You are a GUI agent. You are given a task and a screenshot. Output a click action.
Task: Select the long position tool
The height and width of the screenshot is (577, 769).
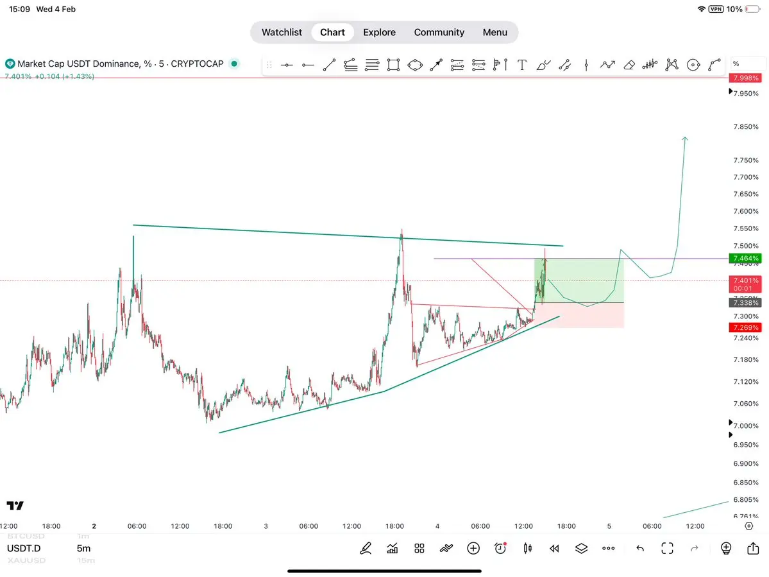tap(457, 65)
